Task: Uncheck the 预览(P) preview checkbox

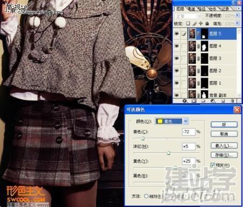Action: coord(213,165)
